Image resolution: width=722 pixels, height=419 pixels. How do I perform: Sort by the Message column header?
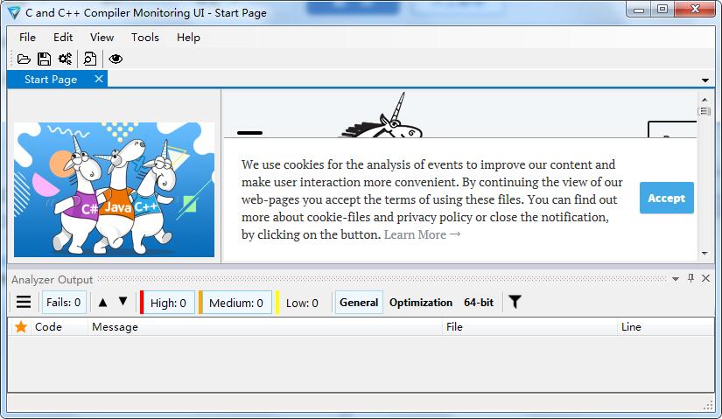pos(265,327)
